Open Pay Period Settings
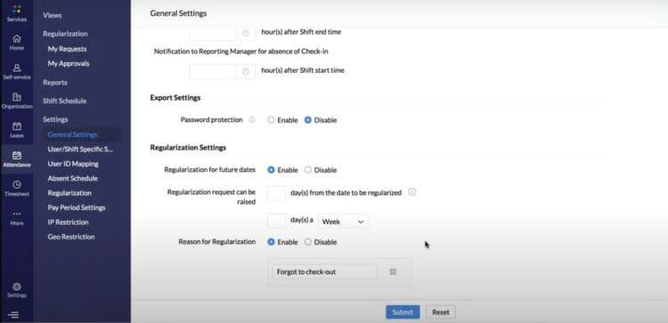This screenshot has height=323, width=668. pyautogui.click(x=77, y=207)
